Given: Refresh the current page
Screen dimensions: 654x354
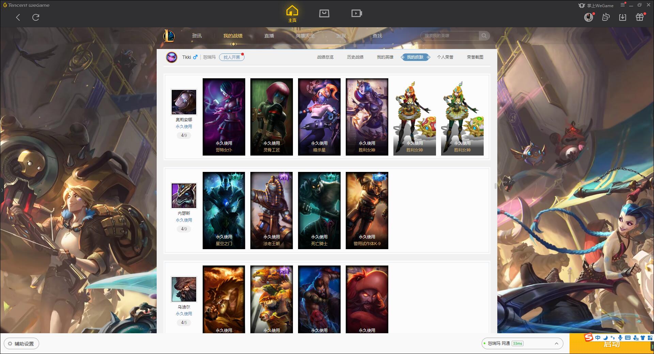Looking at the screenshot, I should (x=36, y=17).
